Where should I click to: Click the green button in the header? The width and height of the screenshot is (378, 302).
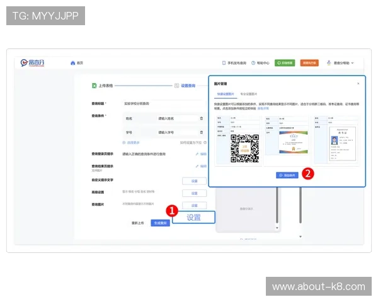[x=285, y=63]
